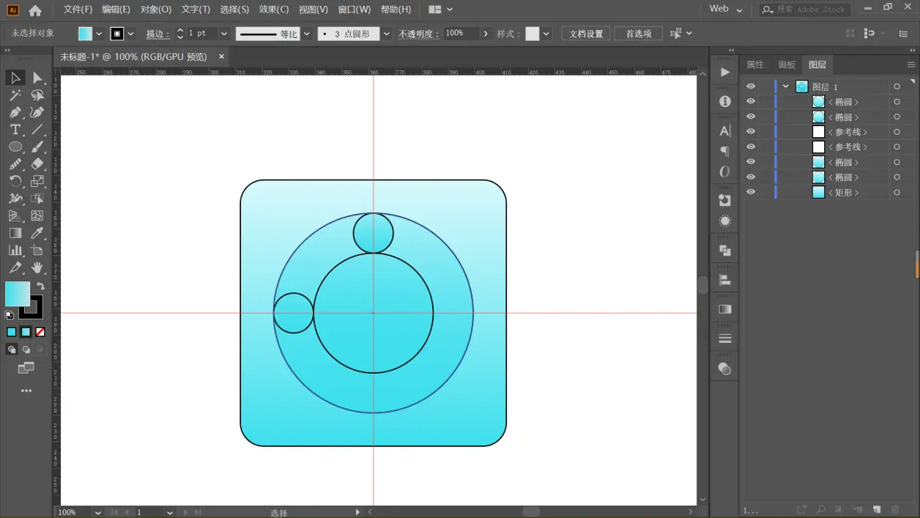Expand the opacity 100% flyout arrow

(485, 34)
